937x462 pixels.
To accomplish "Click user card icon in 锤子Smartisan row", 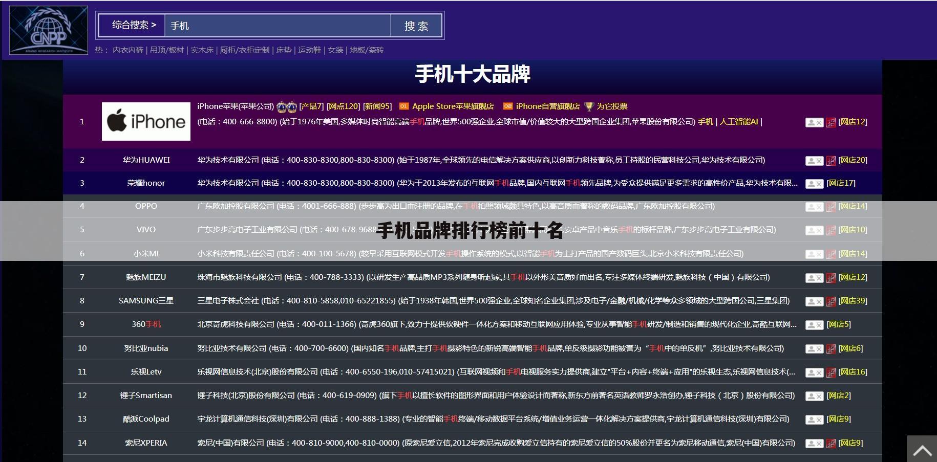I will pos(814,396).
